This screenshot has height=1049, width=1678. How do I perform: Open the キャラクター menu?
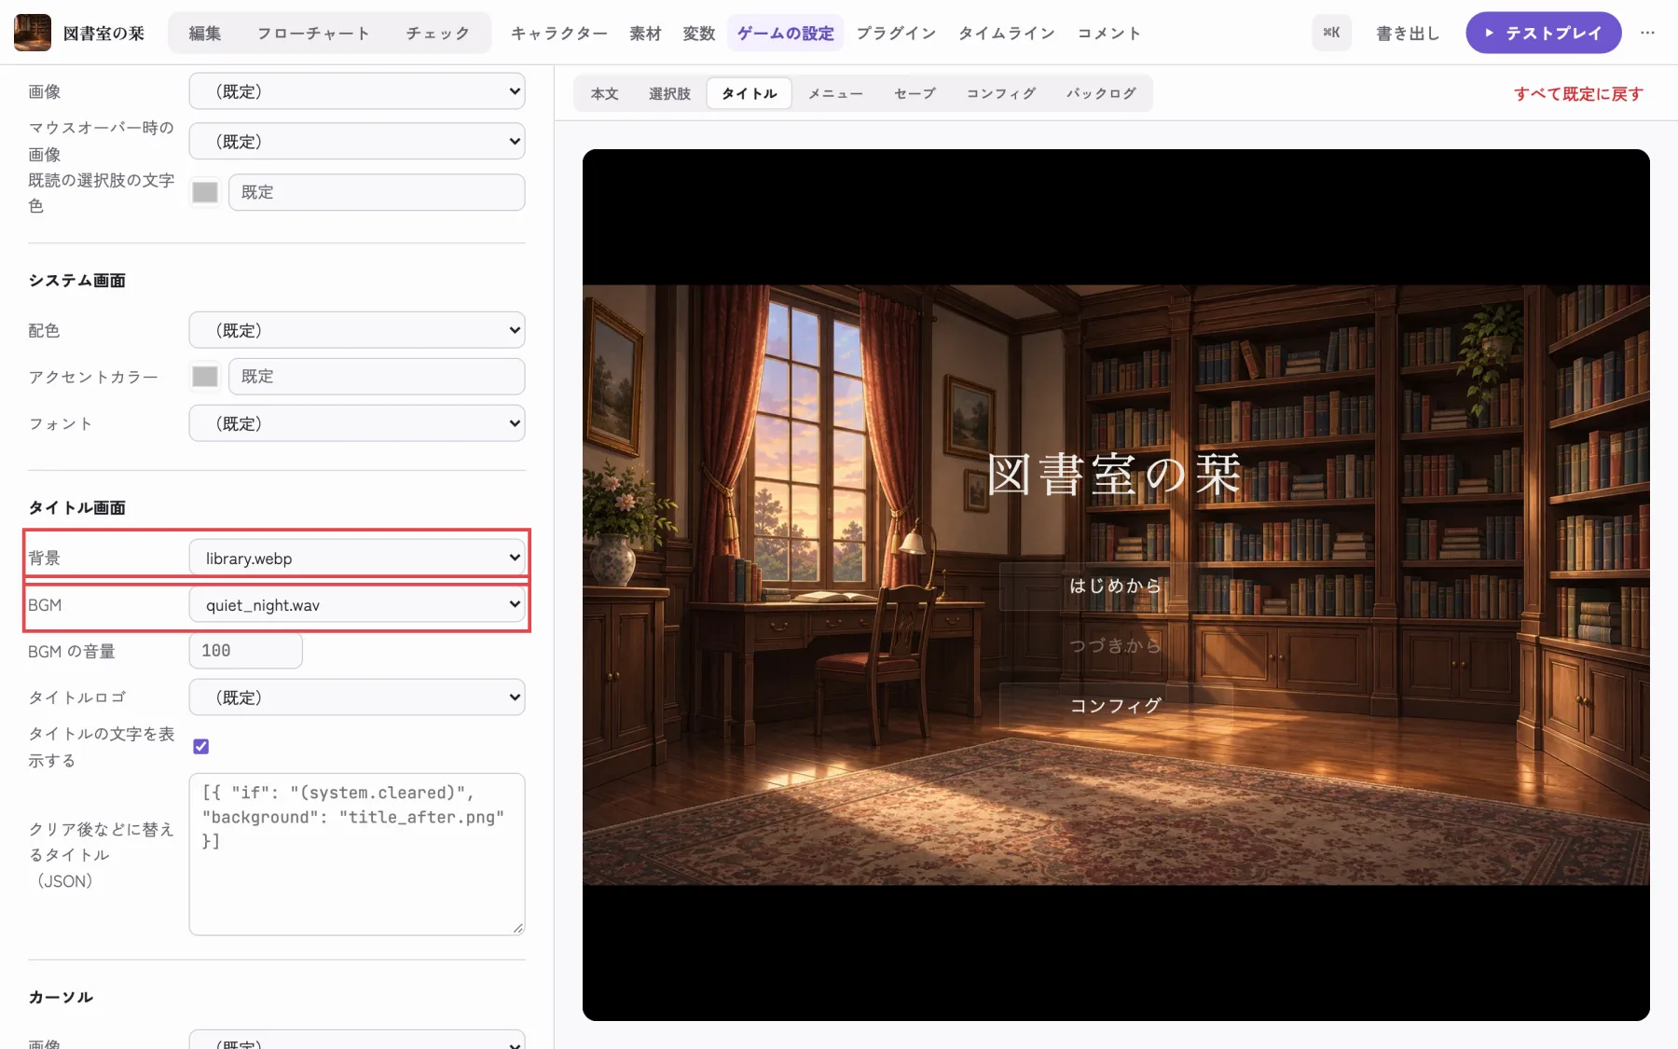coord(559,34)
